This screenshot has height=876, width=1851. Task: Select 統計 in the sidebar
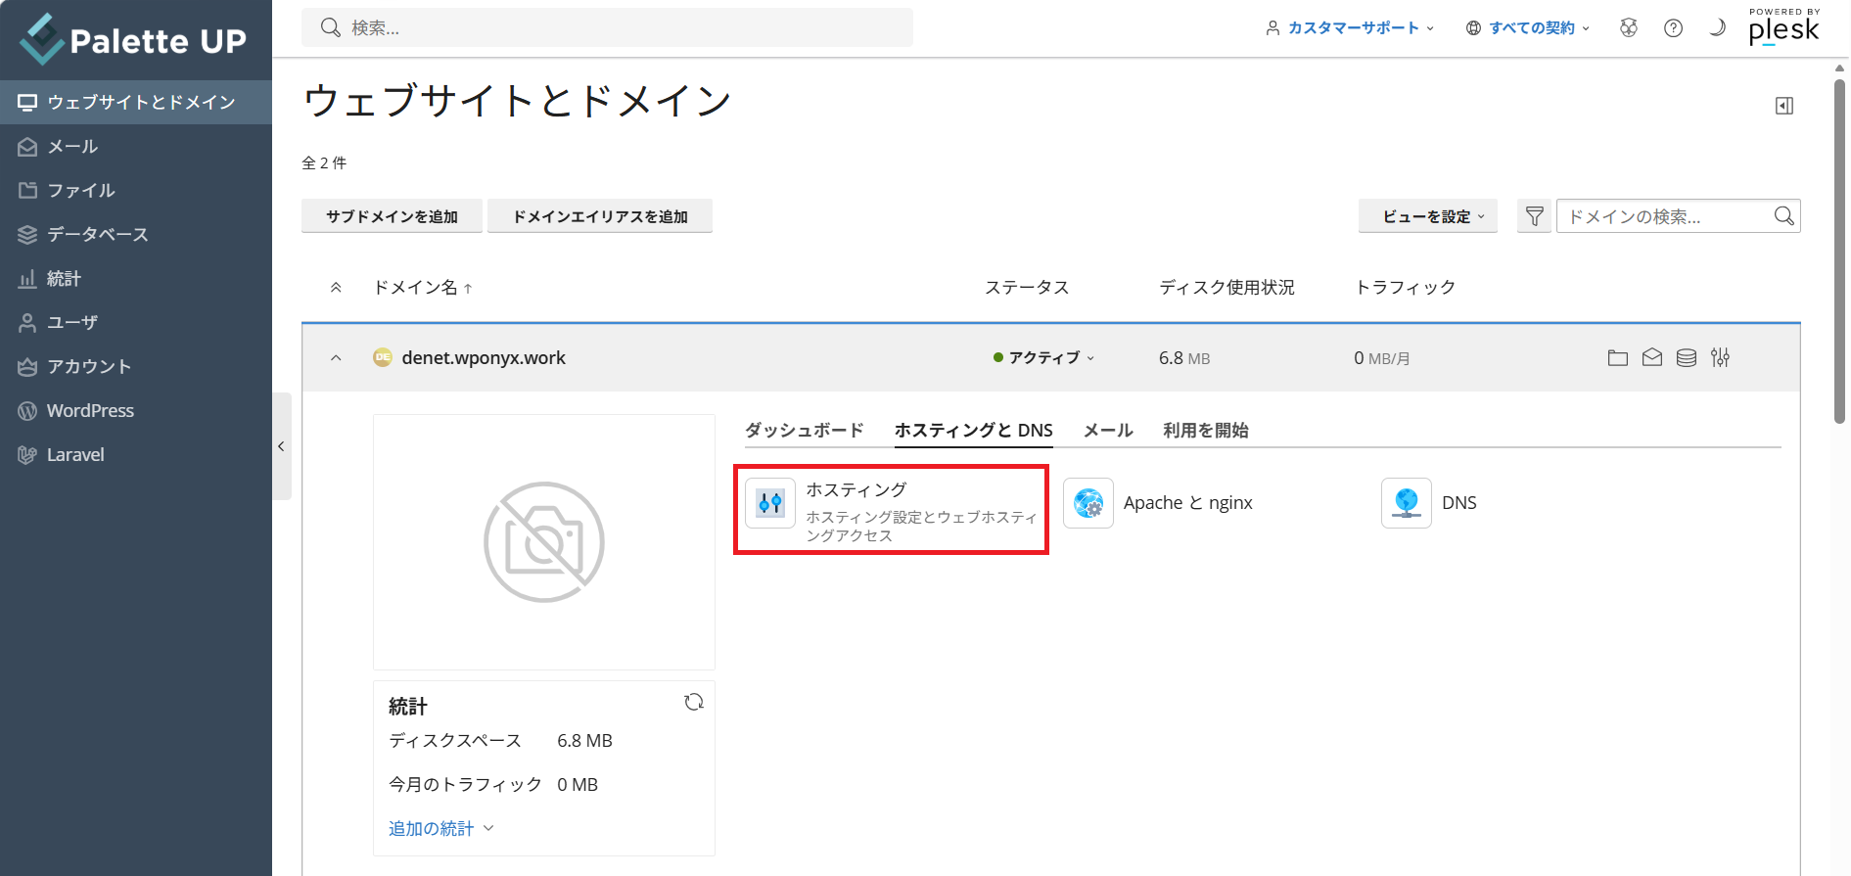click(x=136, y=278)
